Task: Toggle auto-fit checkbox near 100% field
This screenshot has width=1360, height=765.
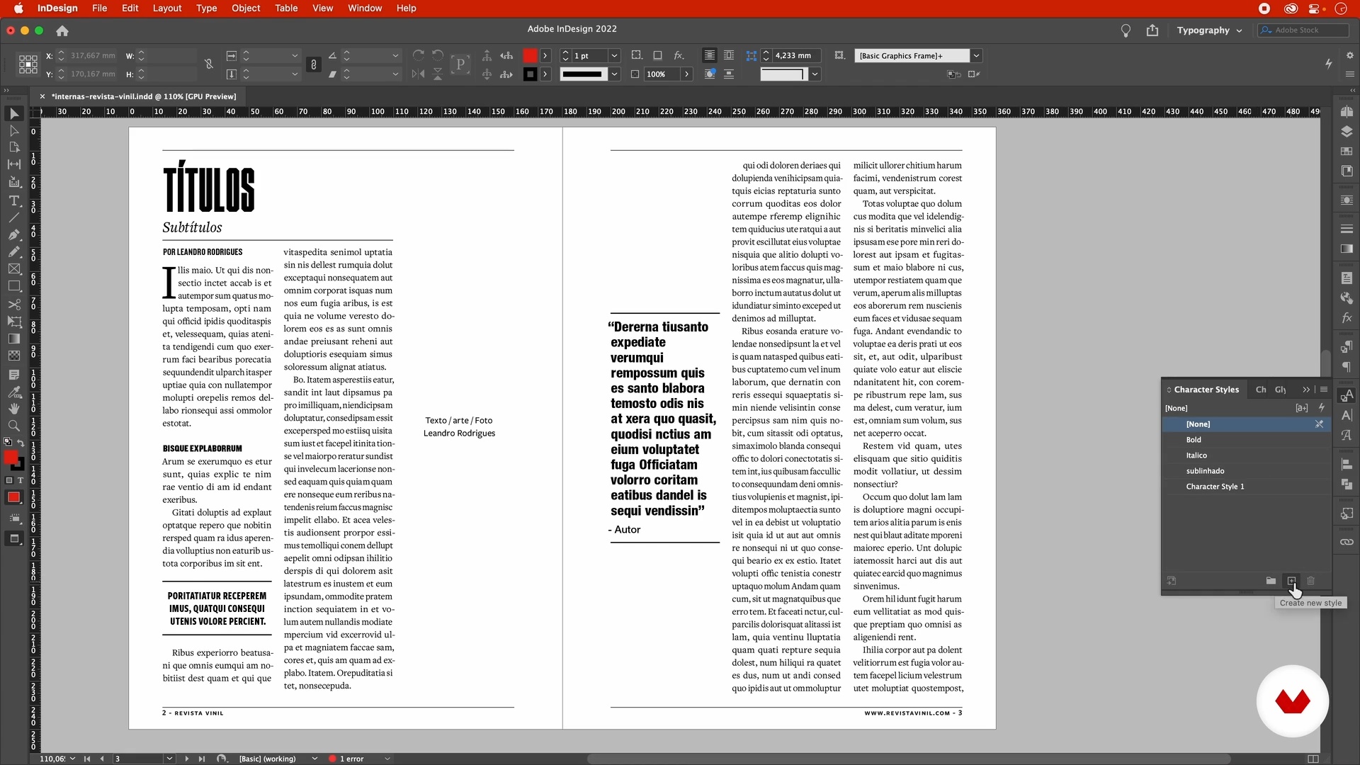Action: (635, 74)
